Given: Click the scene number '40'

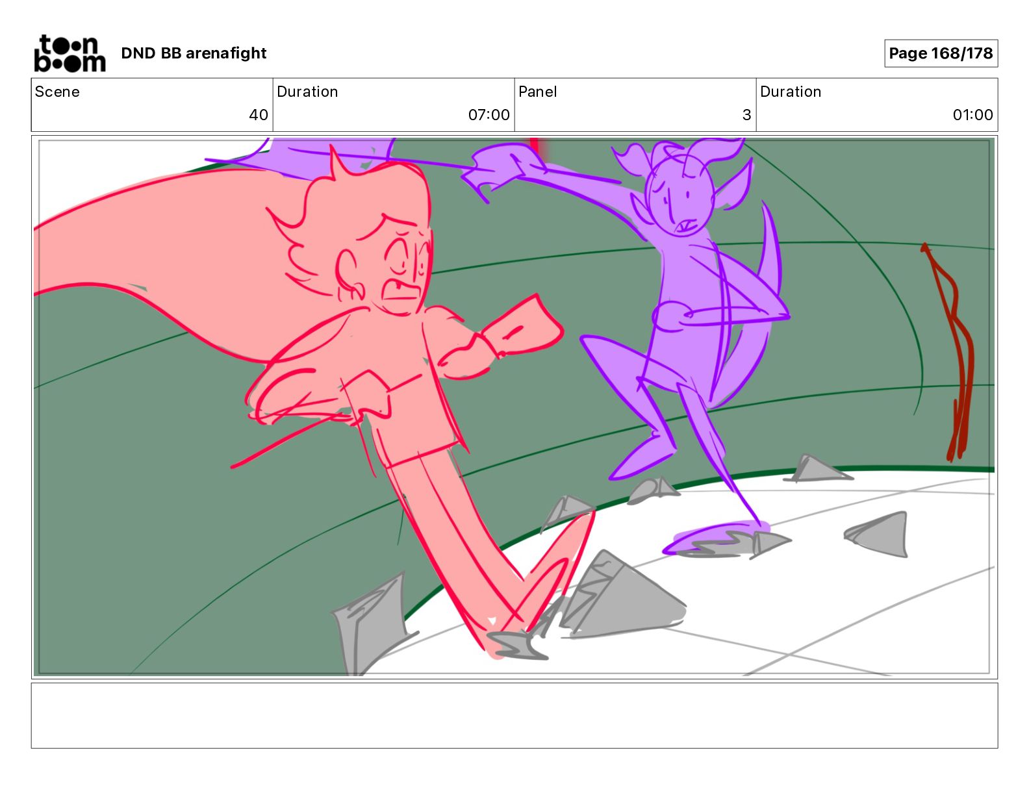Looking at the screenshot, I should (259, 115).
